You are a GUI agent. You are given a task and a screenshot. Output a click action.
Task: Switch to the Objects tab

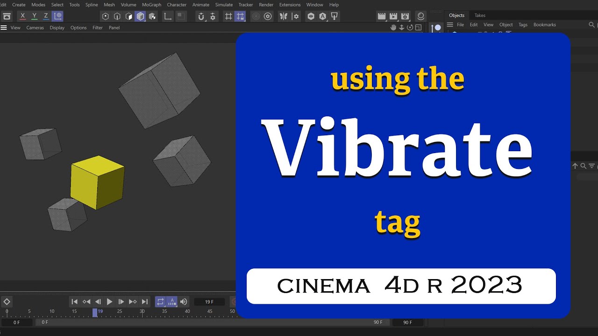tap(456, 15)
